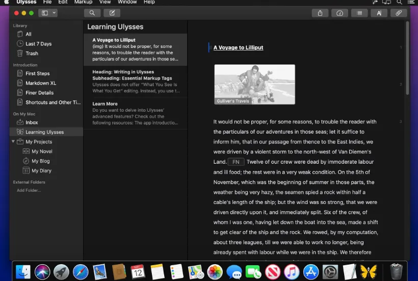418x281 pixels.
Task: Open Finder from the Dock
Action: tap(23, 272)
